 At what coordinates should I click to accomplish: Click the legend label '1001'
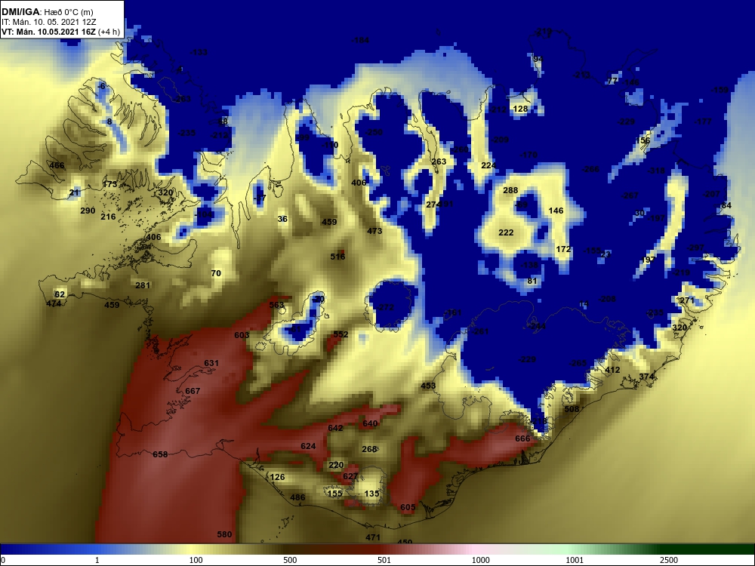click(575, 560)
